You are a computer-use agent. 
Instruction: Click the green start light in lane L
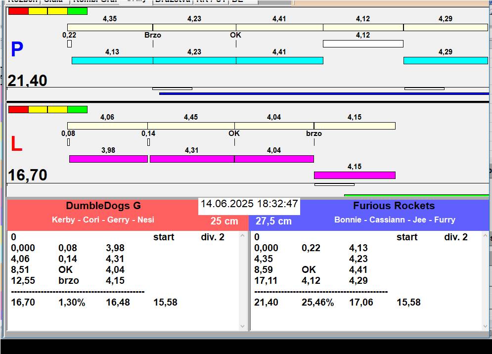click(x=77, y=110)
